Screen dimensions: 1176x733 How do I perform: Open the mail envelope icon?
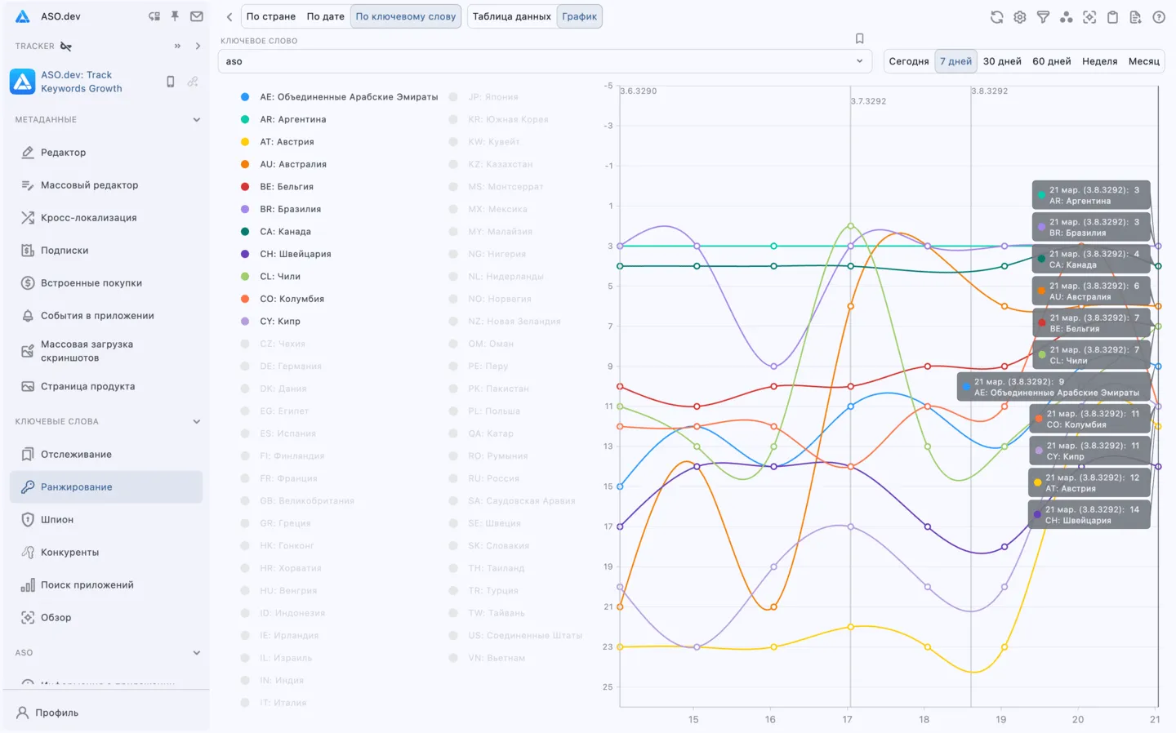(x=197, y=16)
